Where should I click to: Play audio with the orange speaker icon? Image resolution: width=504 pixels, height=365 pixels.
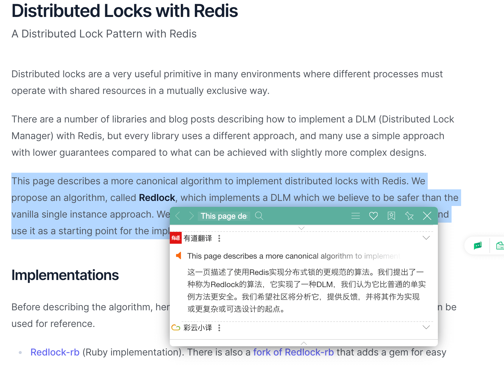point(179,256)
